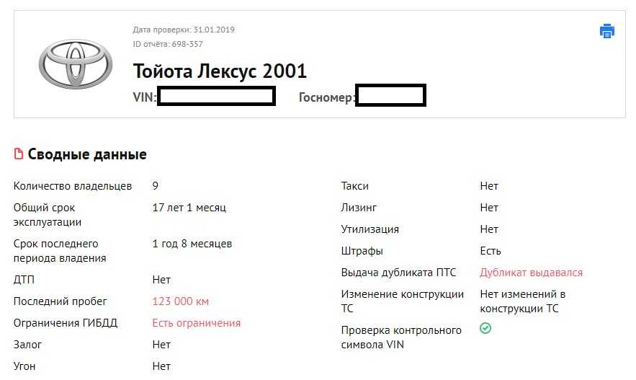
Task: Click the 'Есть' value next to Штрафы
Action: pyautogui.click(x=490, y=251)
